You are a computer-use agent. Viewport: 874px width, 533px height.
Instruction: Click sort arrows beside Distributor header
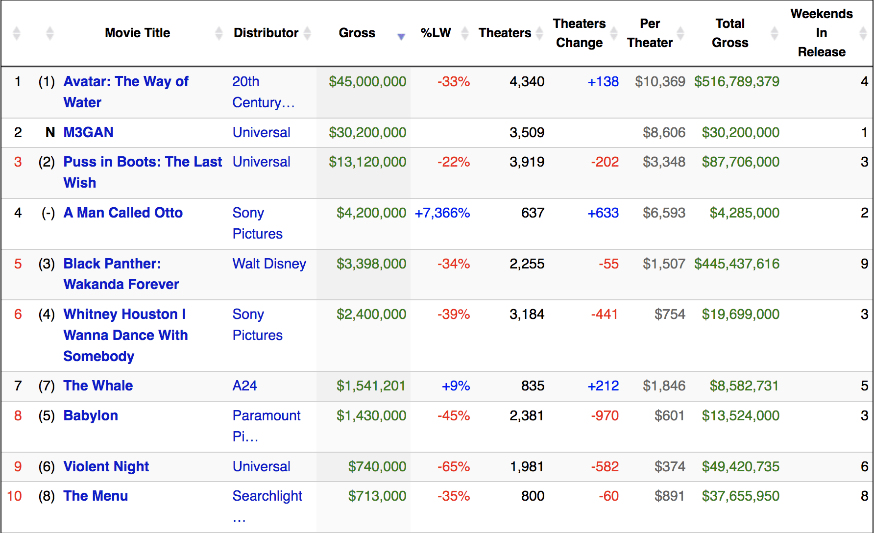(308, 33)
